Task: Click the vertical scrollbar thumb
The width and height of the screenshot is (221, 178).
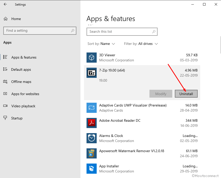Action: (220, 45)
